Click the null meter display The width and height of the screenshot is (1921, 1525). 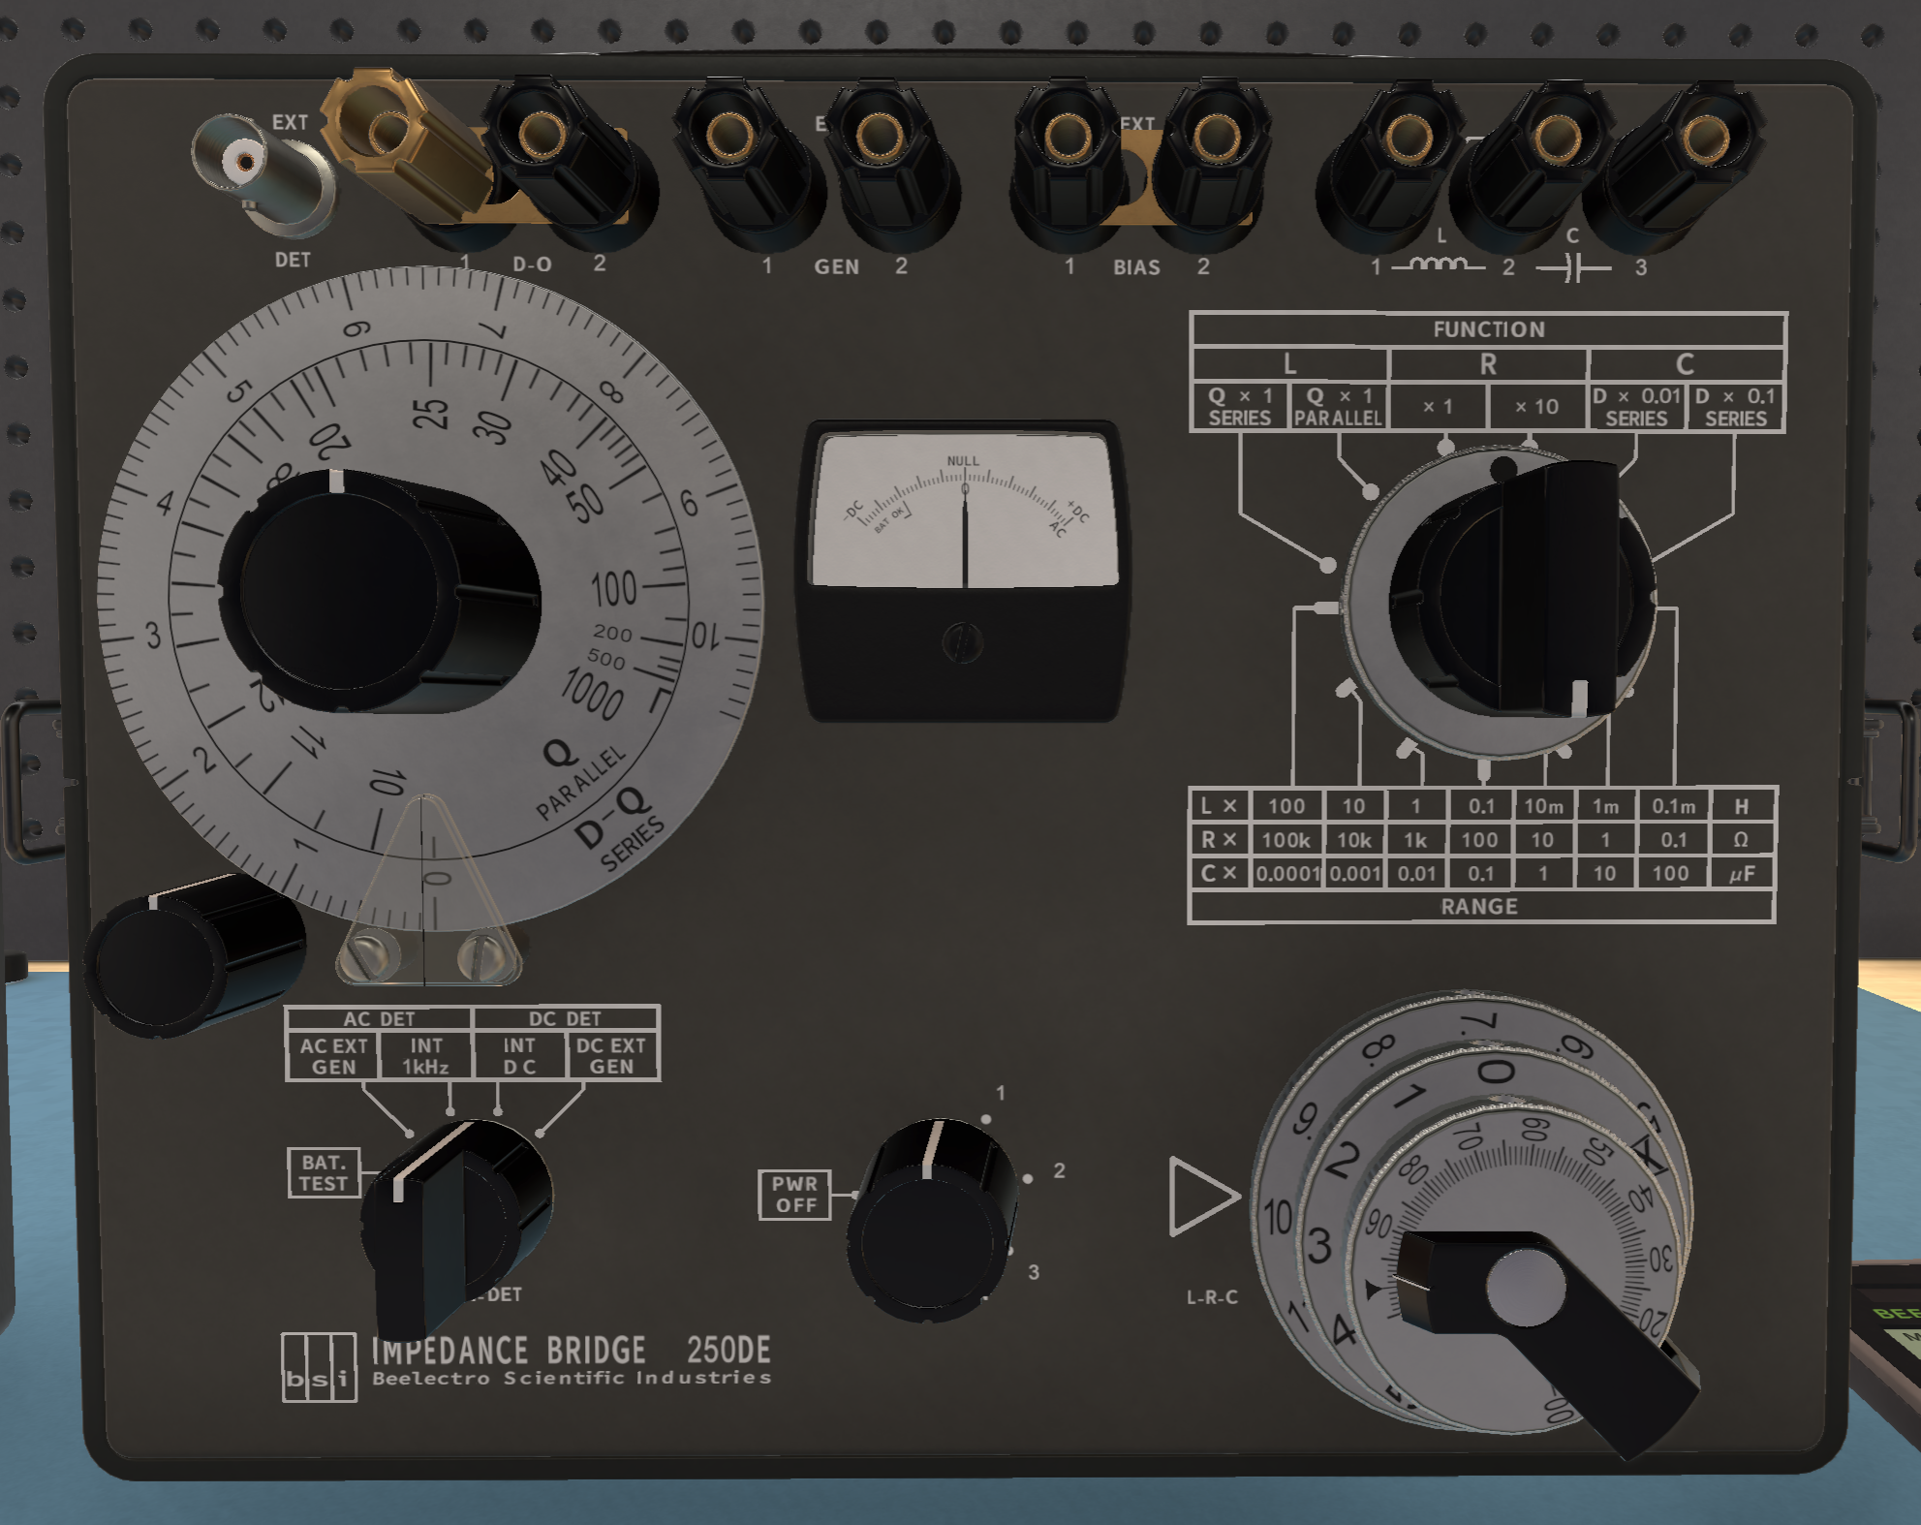(964, 512)
